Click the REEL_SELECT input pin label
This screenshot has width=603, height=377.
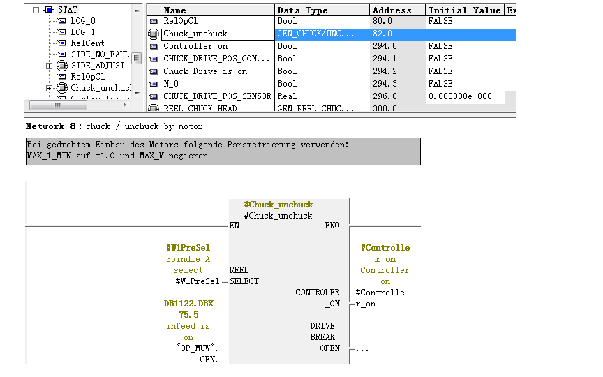pyautogui.click(x=244, y=276)
